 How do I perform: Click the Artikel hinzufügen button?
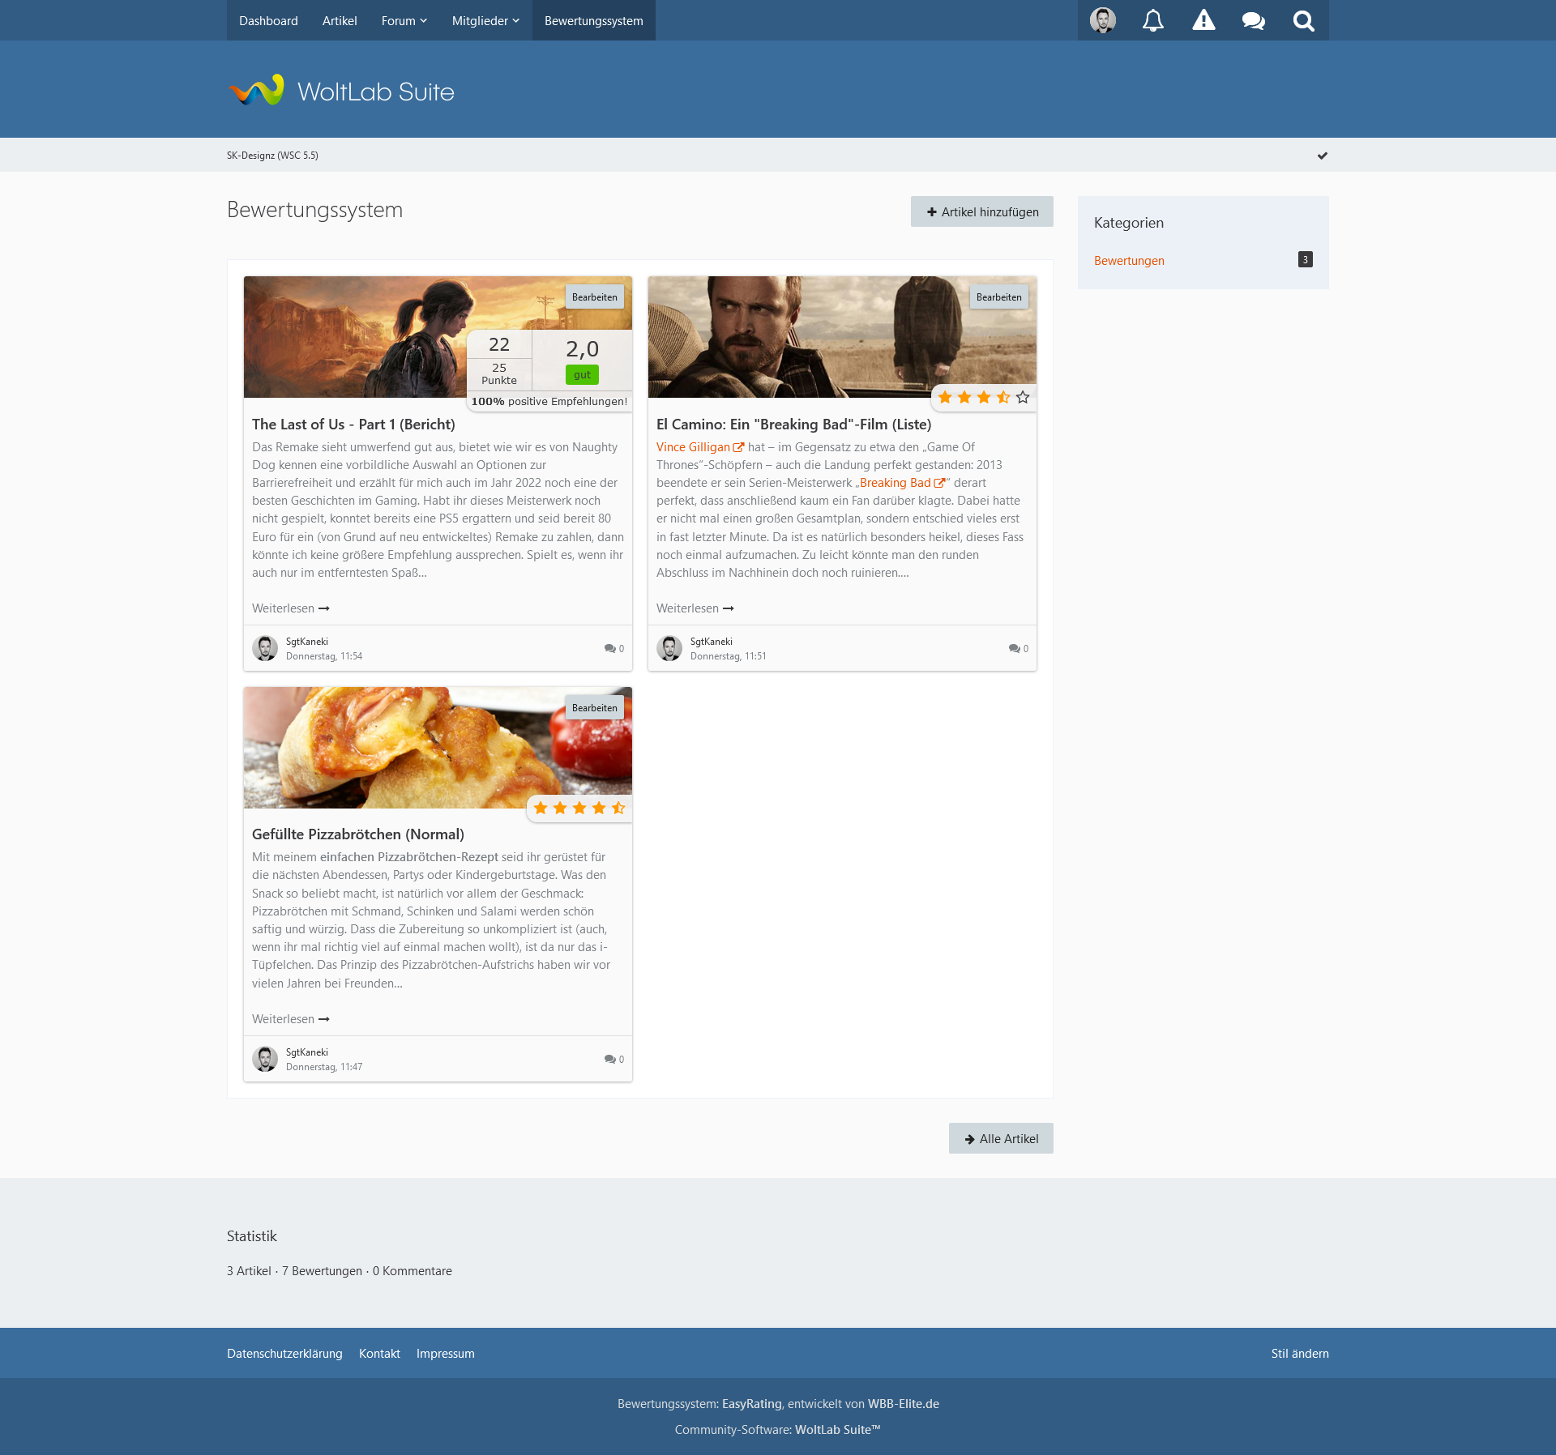tap(981, 211)
